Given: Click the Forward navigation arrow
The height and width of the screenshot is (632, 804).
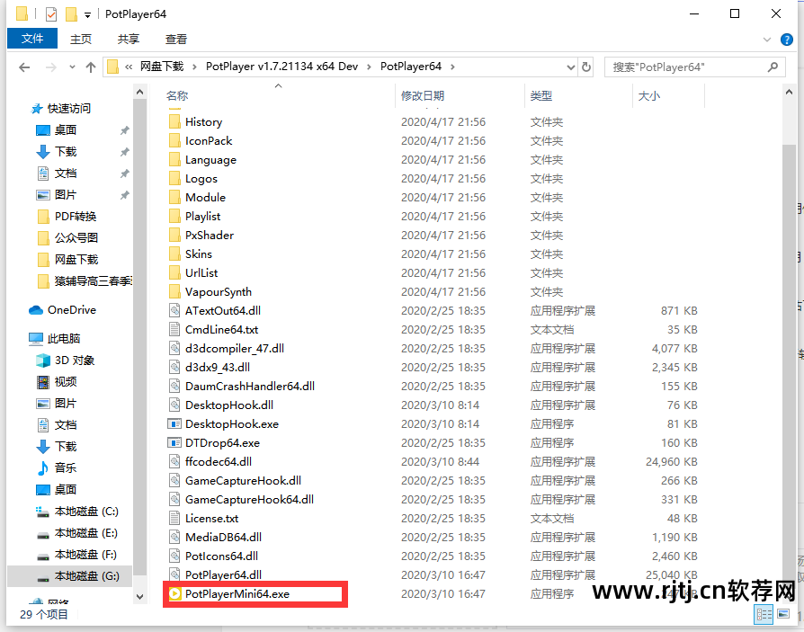Looking at the screenshot, I should (50, 67).
